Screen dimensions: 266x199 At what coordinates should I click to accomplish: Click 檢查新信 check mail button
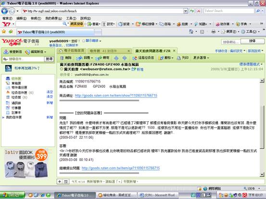tap(13, 52)
